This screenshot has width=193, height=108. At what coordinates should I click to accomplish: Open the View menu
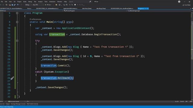(x=10, y=2)
